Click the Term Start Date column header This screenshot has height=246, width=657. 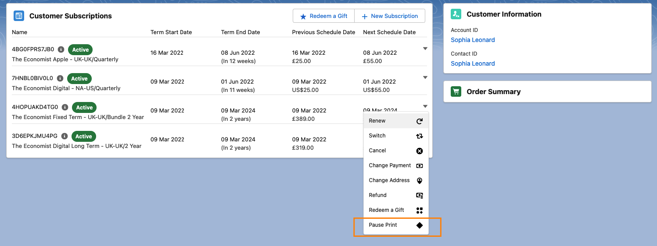point(171,32)
